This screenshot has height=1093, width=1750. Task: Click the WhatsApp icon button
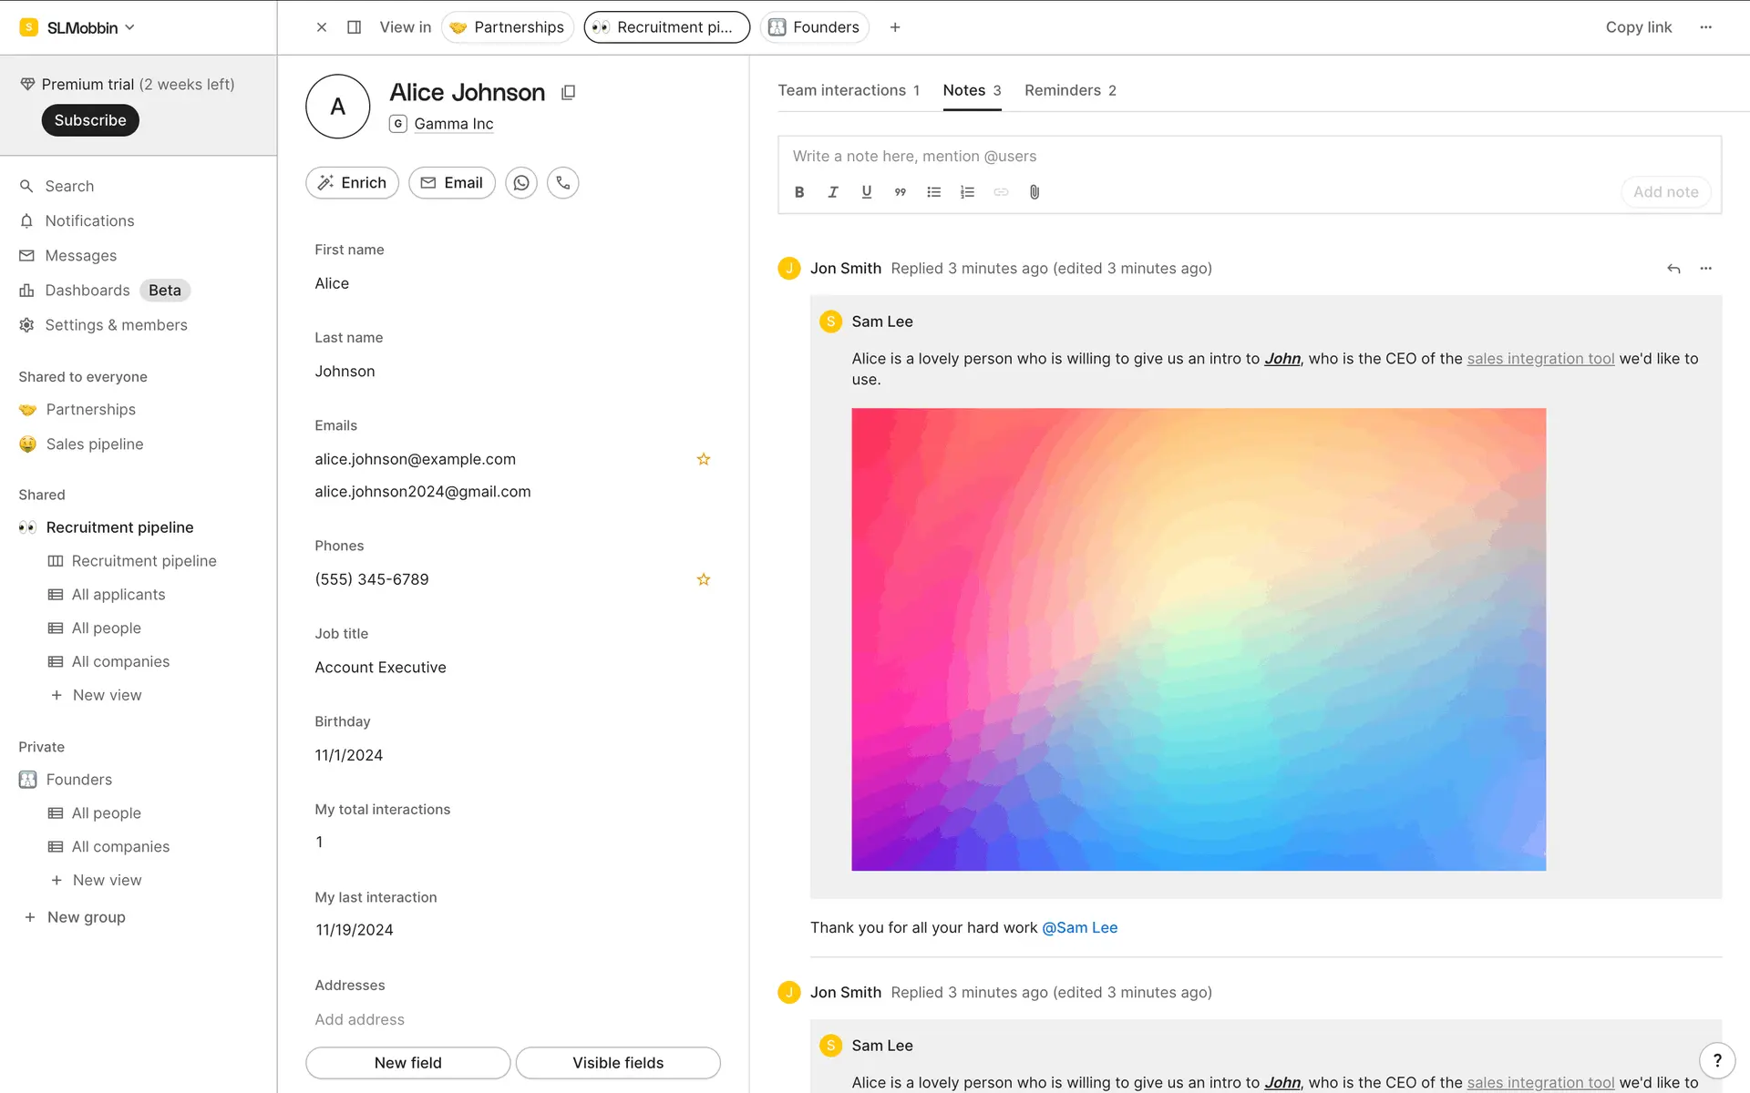[x=521, y=183]
